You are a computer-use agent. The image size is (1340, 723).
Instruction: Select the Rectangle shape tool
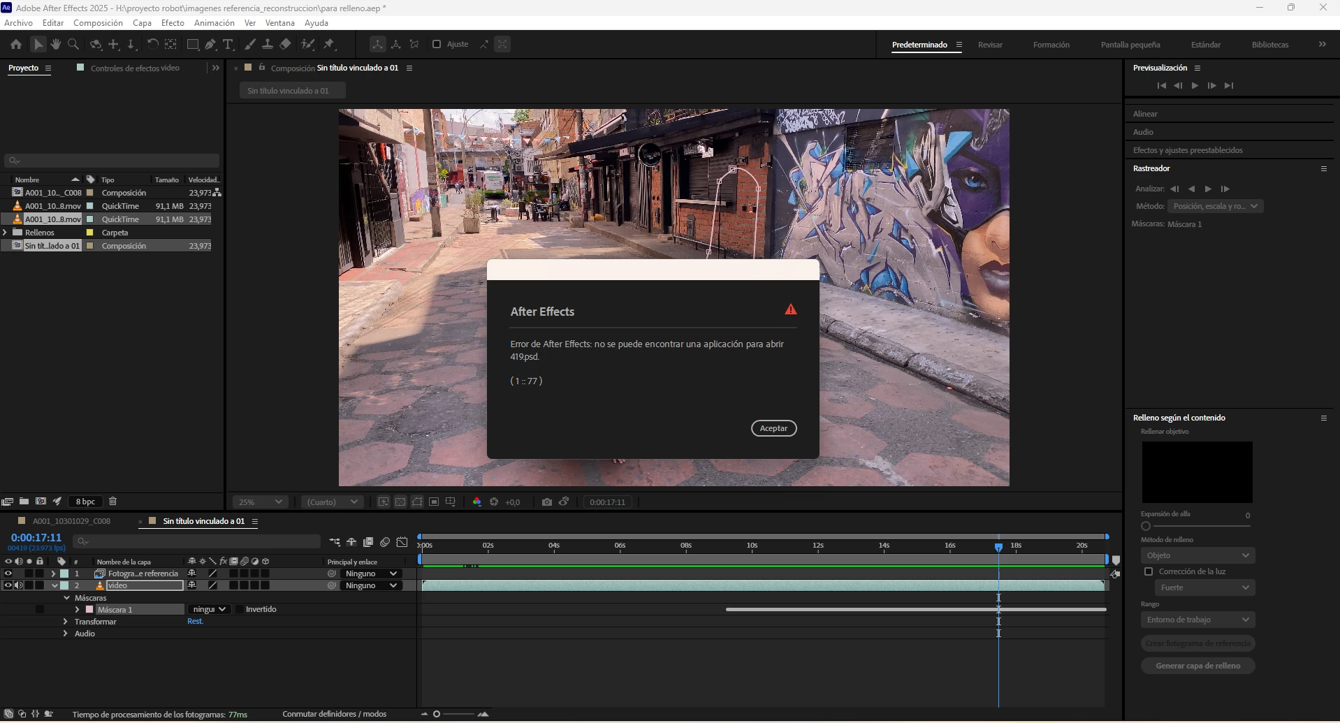click(x=193, y=44)
